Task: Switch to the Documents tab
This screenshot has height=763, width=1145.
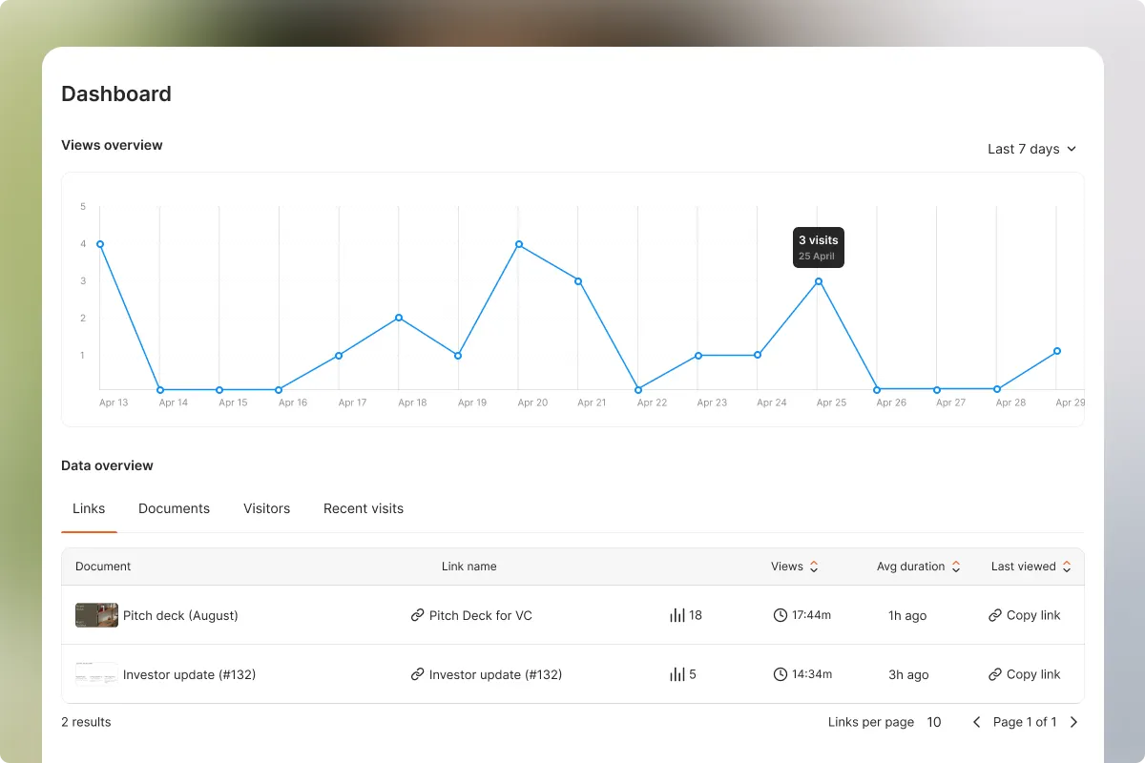Action: (174, 508)
